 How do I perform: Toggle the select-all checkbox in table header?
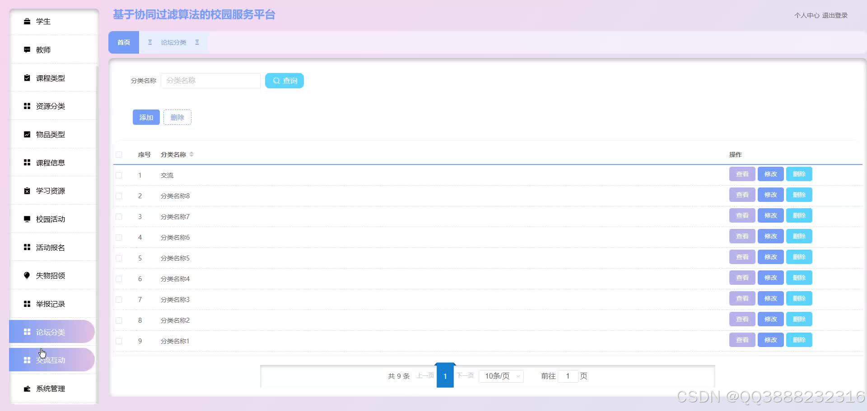point(119,155)
